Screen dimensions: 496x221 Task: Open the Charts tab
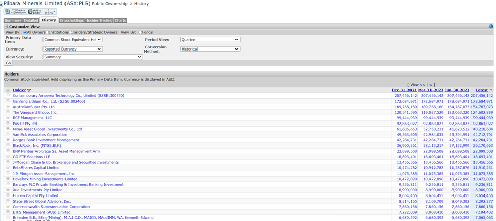(x=120, y=21)
